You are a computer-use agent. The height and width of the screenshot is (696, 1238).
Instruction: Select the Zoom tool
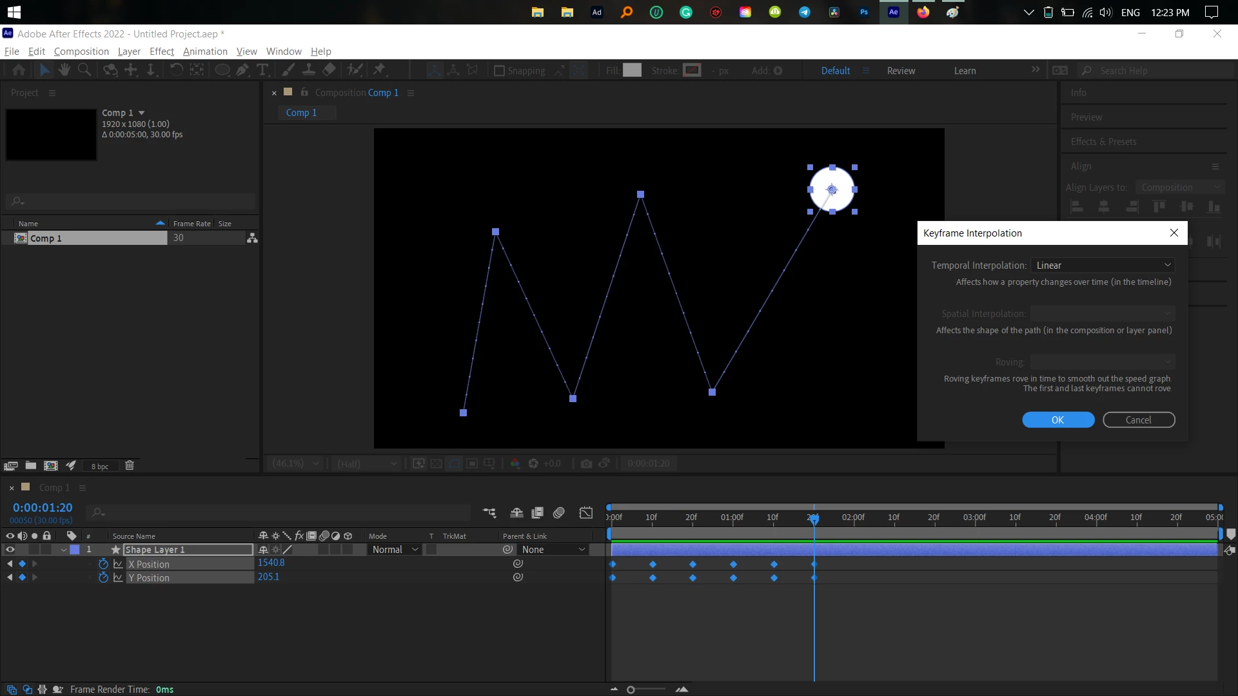(84, 70)
